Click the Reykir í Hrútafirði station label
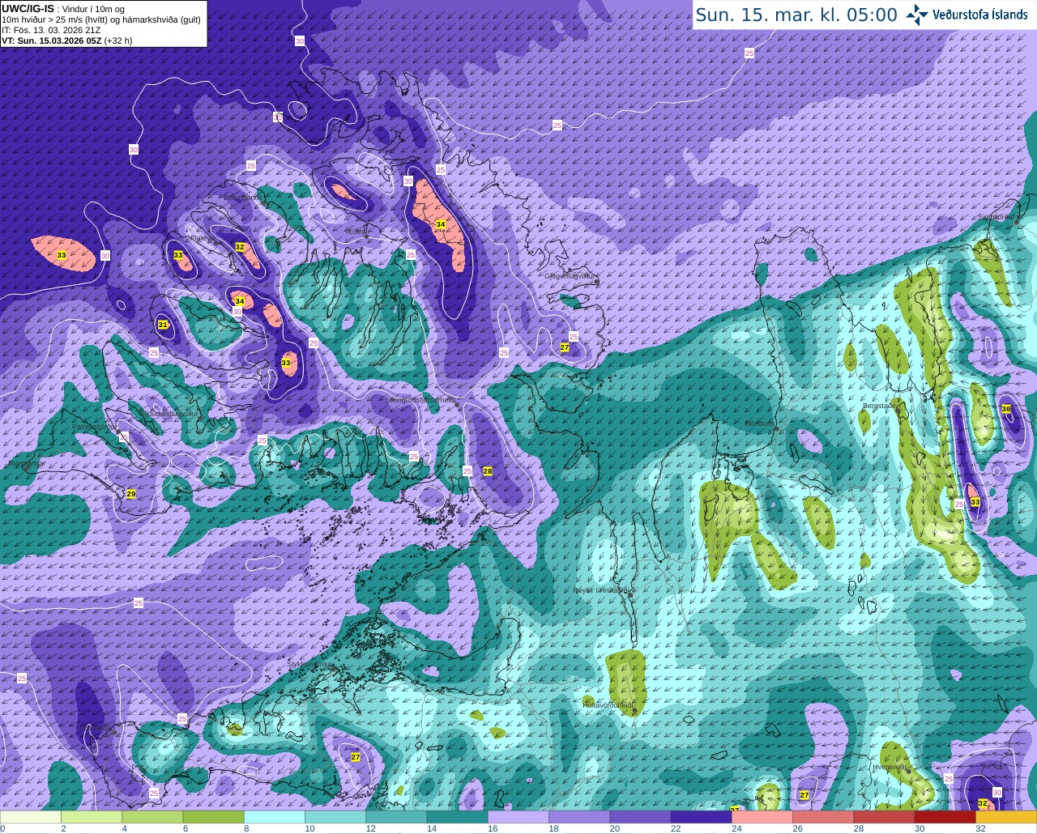 coord(603,590)
